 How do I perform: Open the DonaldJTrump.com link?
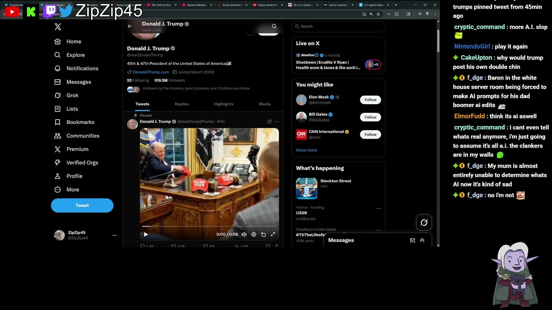[151, 72]
